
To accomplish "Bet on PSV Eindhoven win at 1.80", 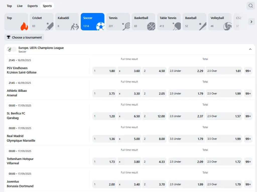I will tap(104, 71).
